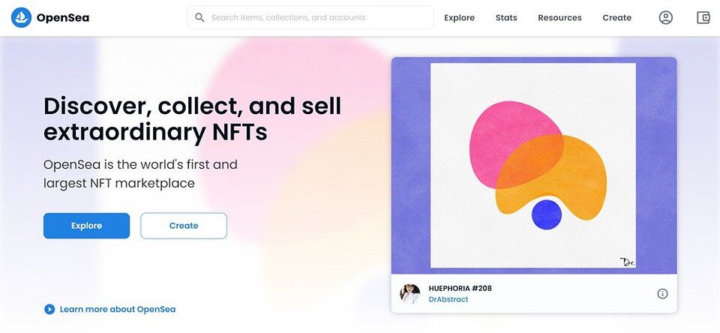
Task: Click the play icon beside Learn more
Action: pyautogui.click(x=49, y=309)
